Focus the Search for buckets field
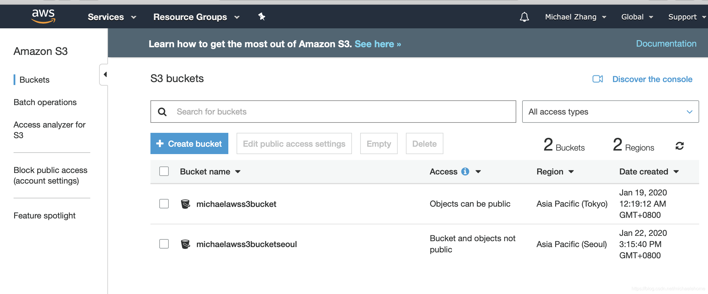Image resolution: width=708 pixels, height=294 pixels. pyautogui.click(x=333, y=112)
